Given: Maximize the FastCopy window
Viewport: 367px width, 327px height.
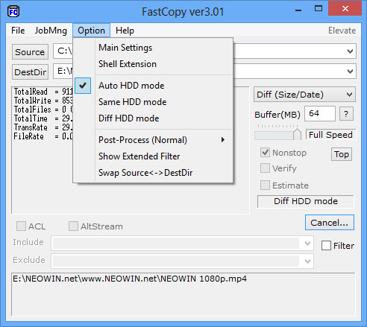Looking at the screenshot, I should [319, 9].
